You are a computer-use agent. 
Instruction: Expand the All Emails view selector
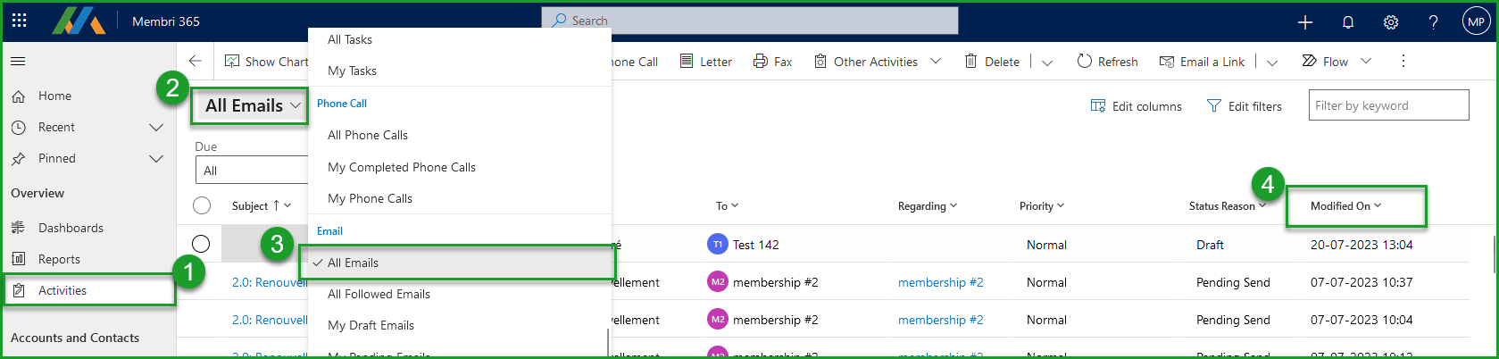pos(253,105)
